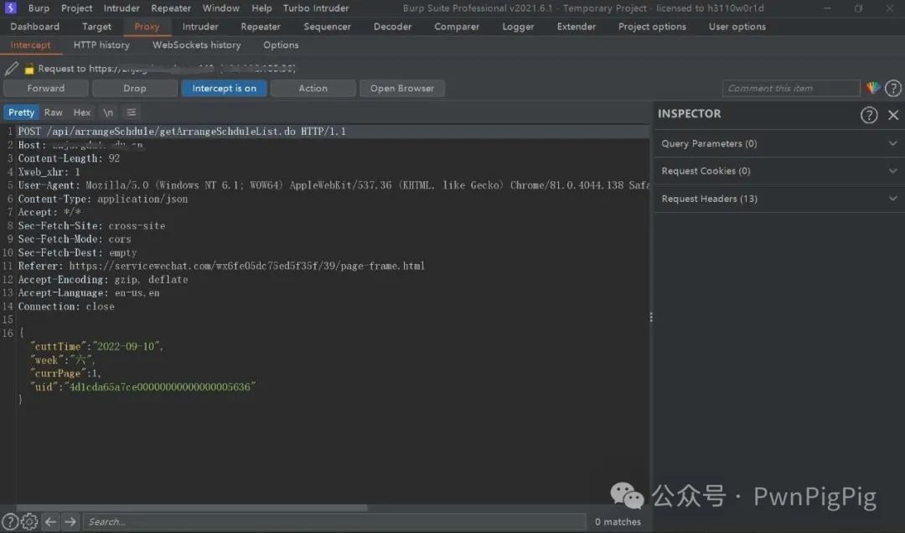Toggle Intercept is on button

click(x=224, y=88)
